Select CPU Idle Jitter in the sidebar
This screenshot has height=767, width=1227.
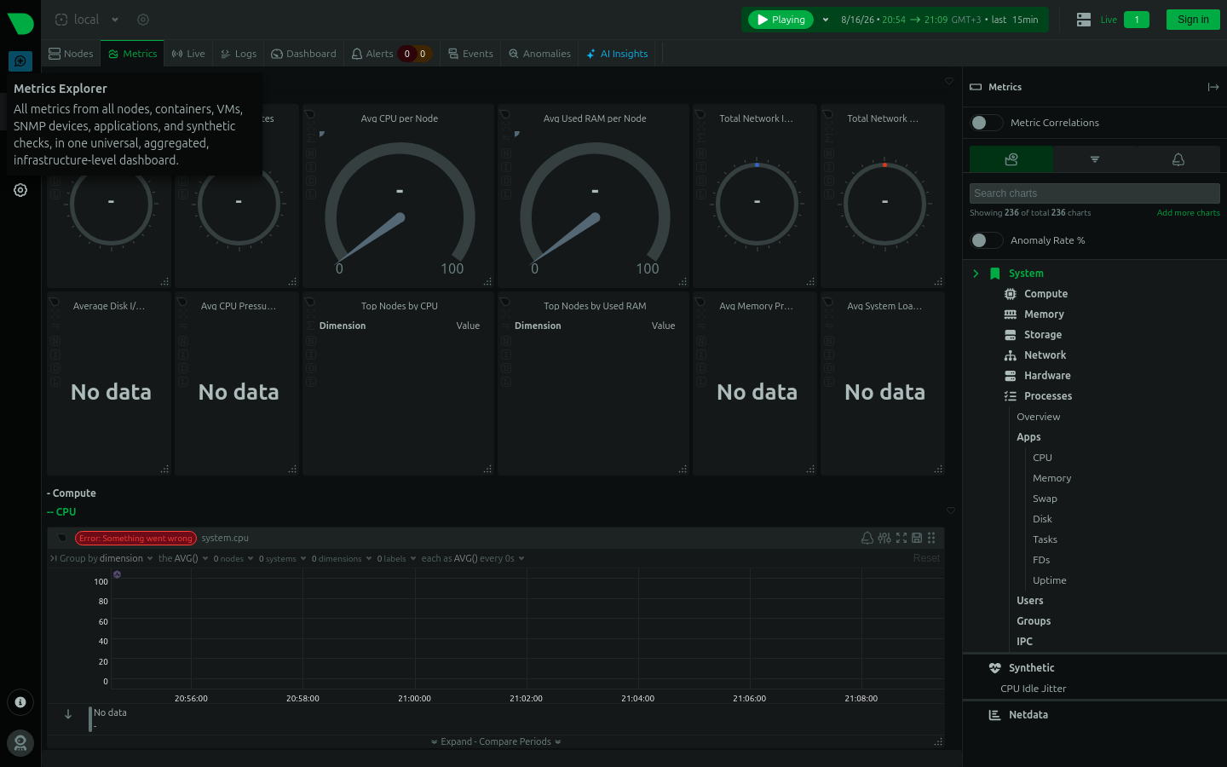click(x=1034, y=689)
